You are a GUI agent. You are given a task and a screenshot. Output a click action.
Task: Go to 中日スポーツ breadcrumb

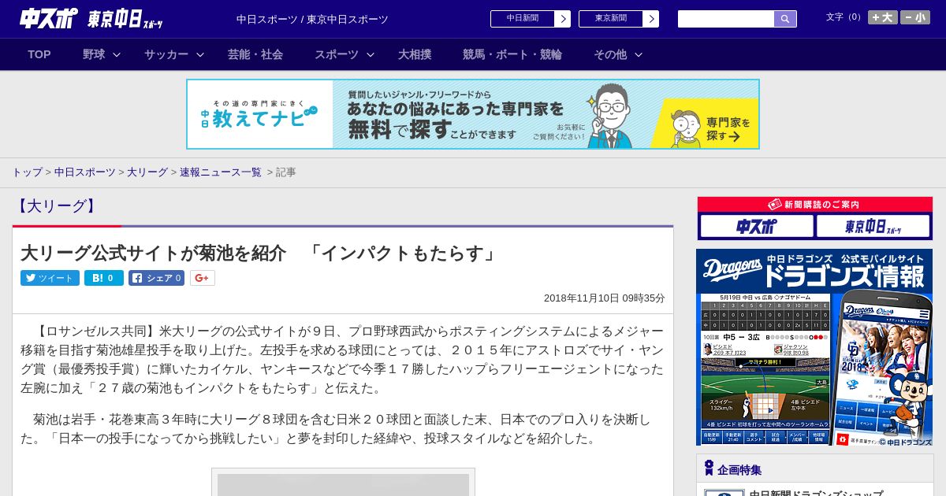(85, 172)
